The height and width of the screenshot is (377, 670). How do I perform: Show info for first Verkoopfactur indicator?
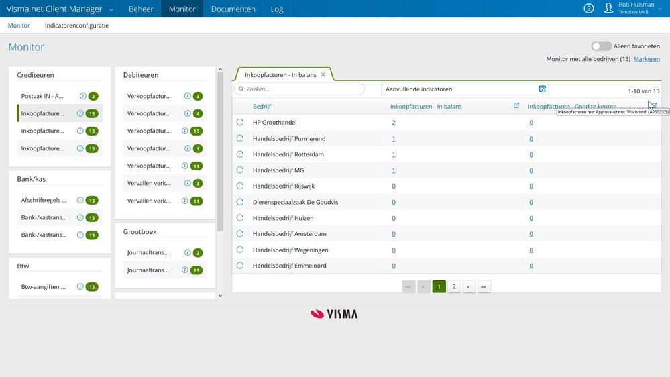pyautogui.click(x=187, y=96)
